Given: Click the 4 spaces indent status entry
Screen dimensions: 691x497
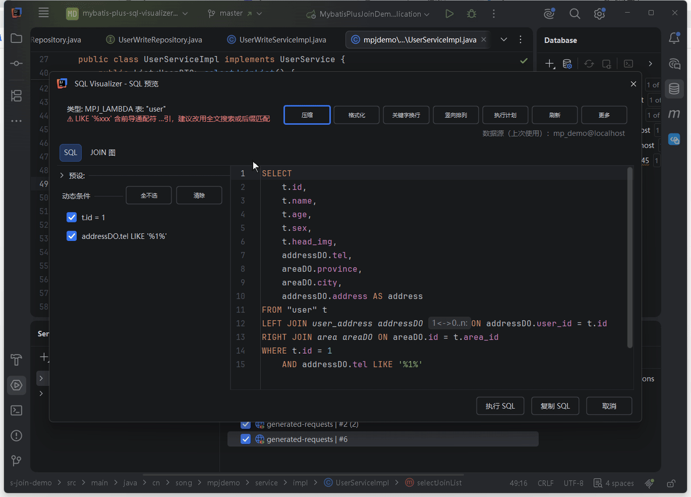Looking at the screenshot, I should 614,483.
